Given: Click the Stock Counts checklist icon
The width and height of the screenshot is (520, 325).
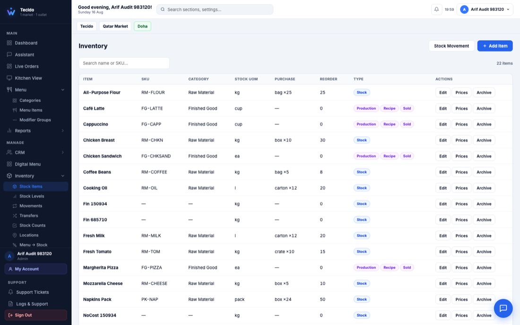Looking at the screenshot, I should point(15,225).
